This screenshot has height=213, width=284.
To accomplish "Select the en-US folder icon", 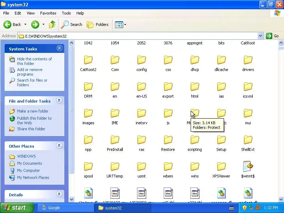I will coord(141,87).
